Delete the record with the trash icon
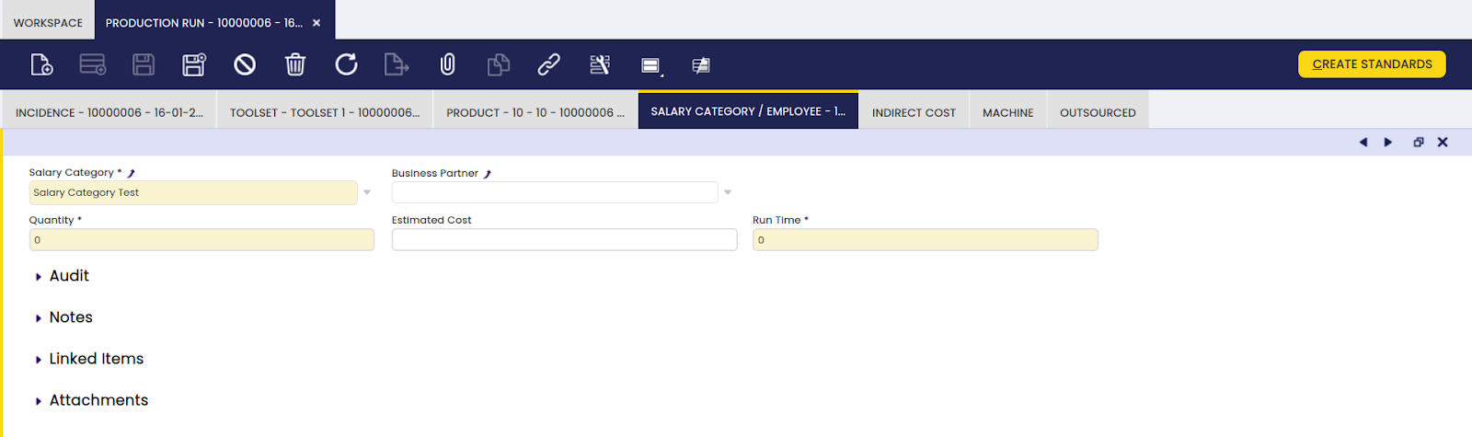 click(x=295, y=64)
